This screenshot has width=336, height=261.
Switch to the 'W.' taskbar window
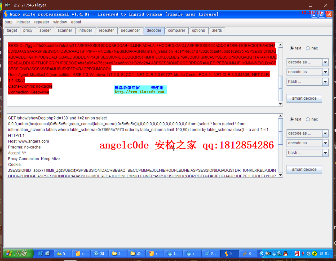pyautogui.click(x=63, y=254)
